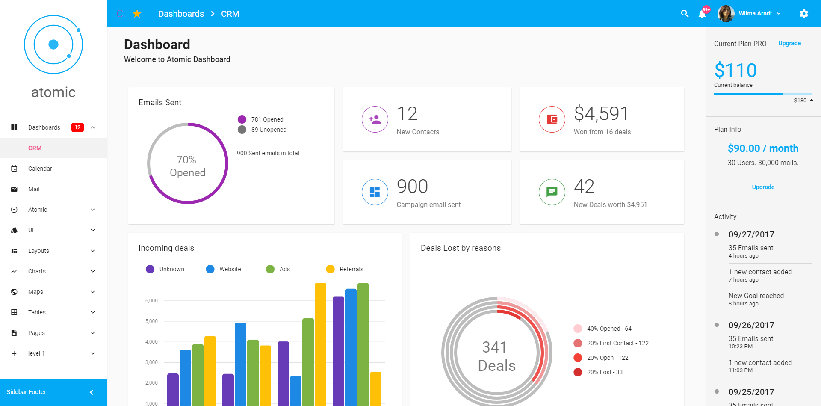
Task: Click the $180 balance limit arrow
Action: (x=812, y=100)
